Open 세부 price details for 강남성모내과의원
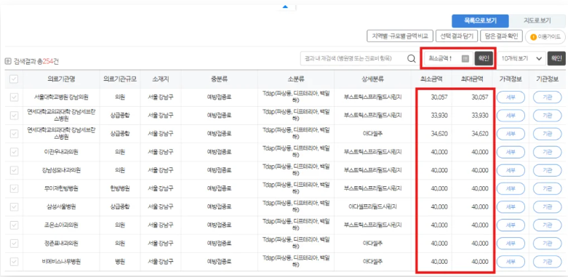The width and height of the screenshot is (568, 277). 511,171
